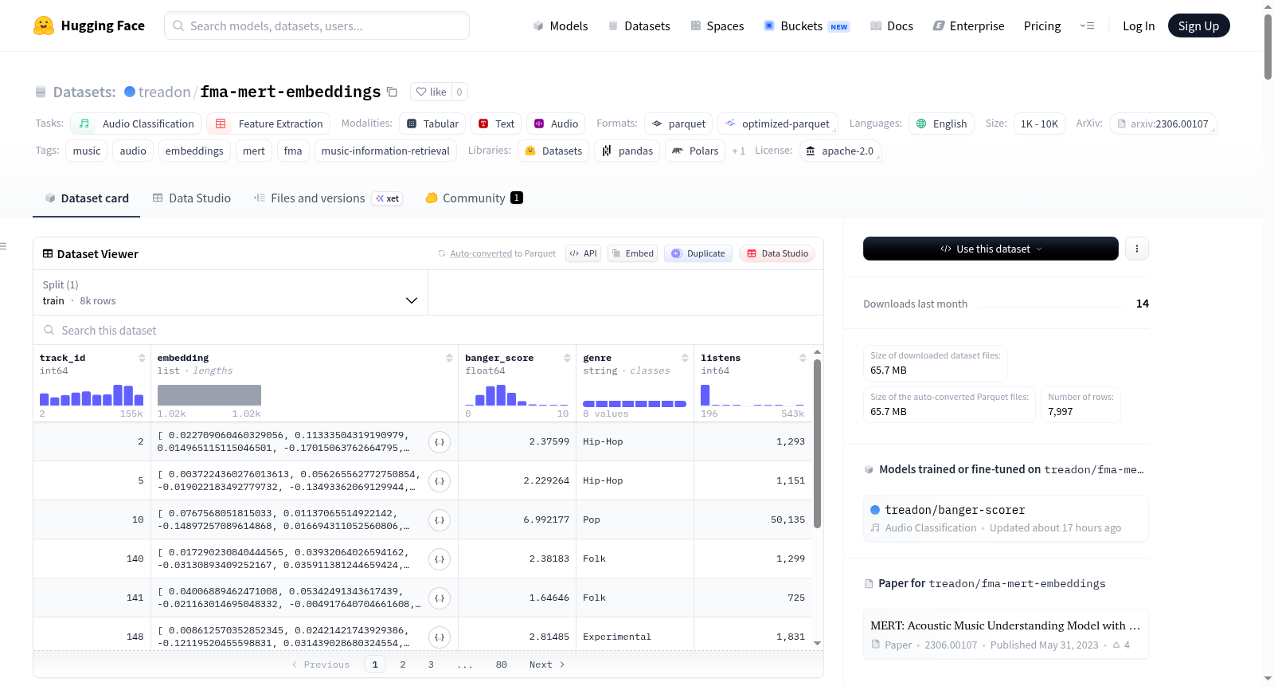
Task: Sort by the banger_score column
Action: [x=567, y=358]
